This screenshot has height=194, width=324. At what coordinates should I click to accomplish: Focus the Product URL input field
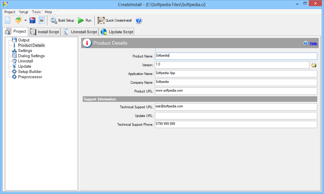236,91
